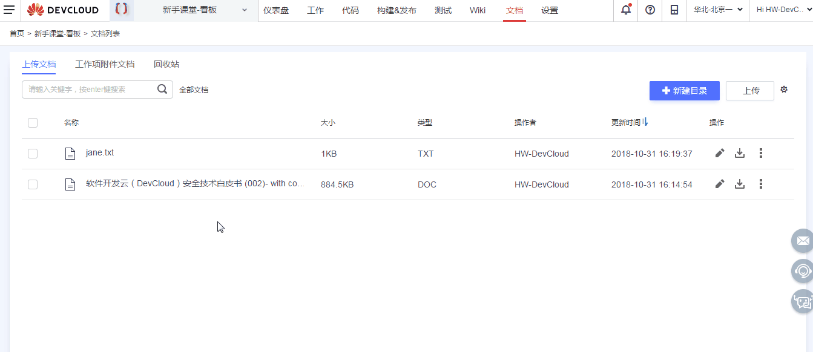Toggle sort order on 更新时间 column
The width and height of the screenshot is (813, 352).
tap(644, 122)
